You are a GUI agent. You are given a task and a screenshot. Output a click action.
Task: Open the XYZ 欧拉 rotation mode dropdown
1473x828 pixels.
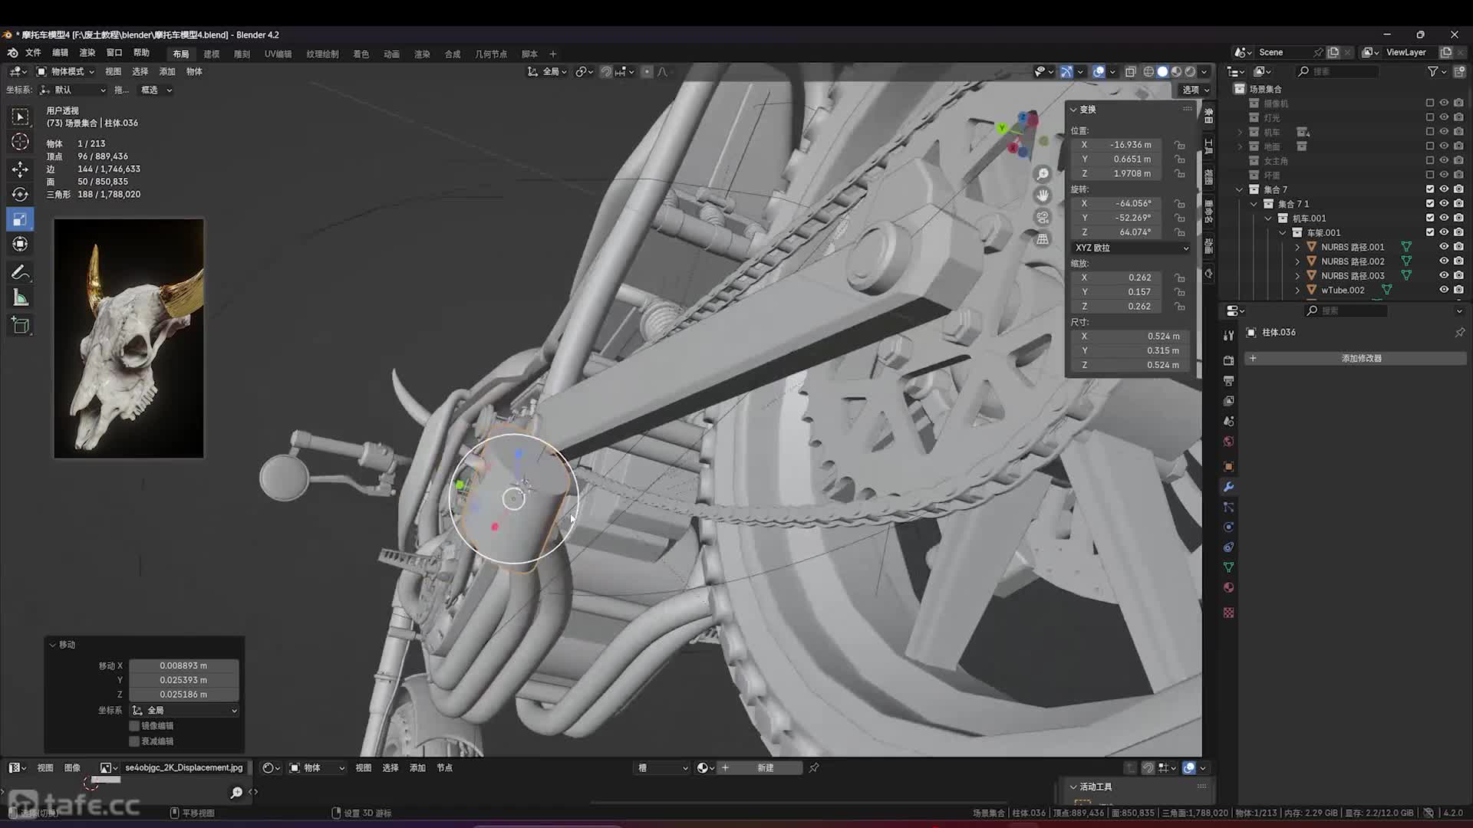coord(1131,248)
